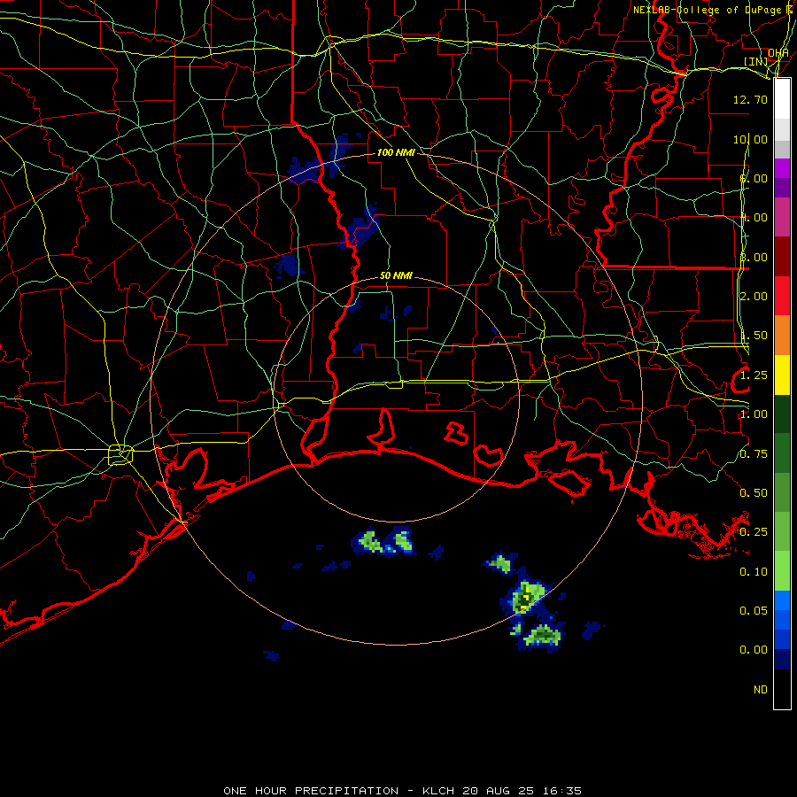Click the 100 NMI range ring label
Image resolution: width=797 pixels, height=797 pixels.
[396, 152]
